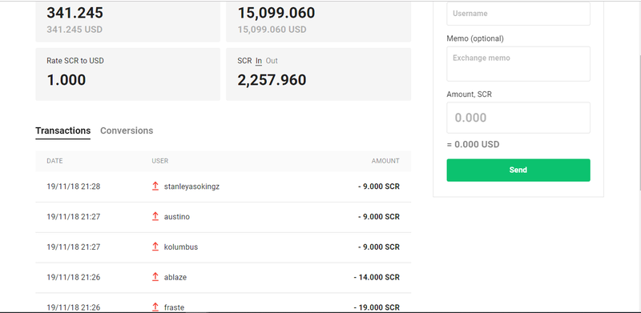Focus the Username input field
Image resolution: width=641 pixels, height=313 pixels.
tap(518, 14)
